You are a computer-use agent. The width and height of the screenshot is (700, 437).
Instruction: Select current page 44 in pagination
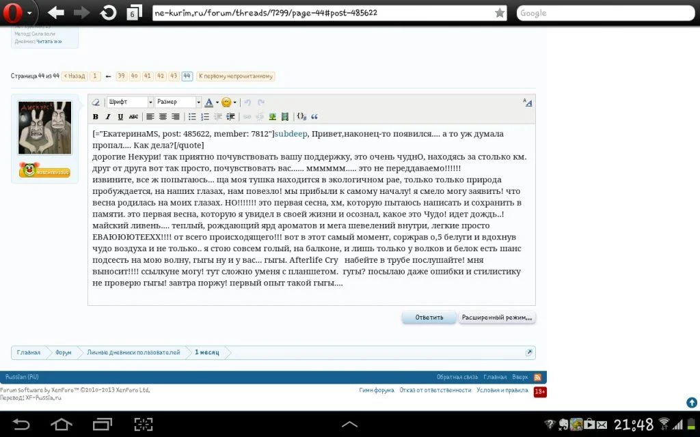click(187, 76)
